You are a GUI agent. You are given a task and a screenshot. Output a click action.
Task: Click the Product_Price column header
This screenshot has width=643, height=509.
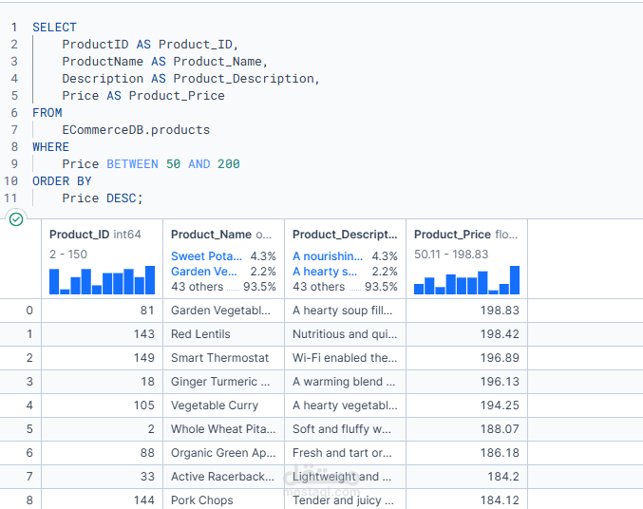point(465,235)
